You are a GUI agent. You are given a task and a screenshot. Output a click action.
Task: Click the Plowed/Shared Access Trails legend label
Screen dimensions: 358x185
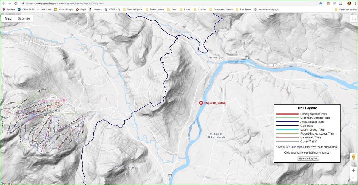[317, 134]
